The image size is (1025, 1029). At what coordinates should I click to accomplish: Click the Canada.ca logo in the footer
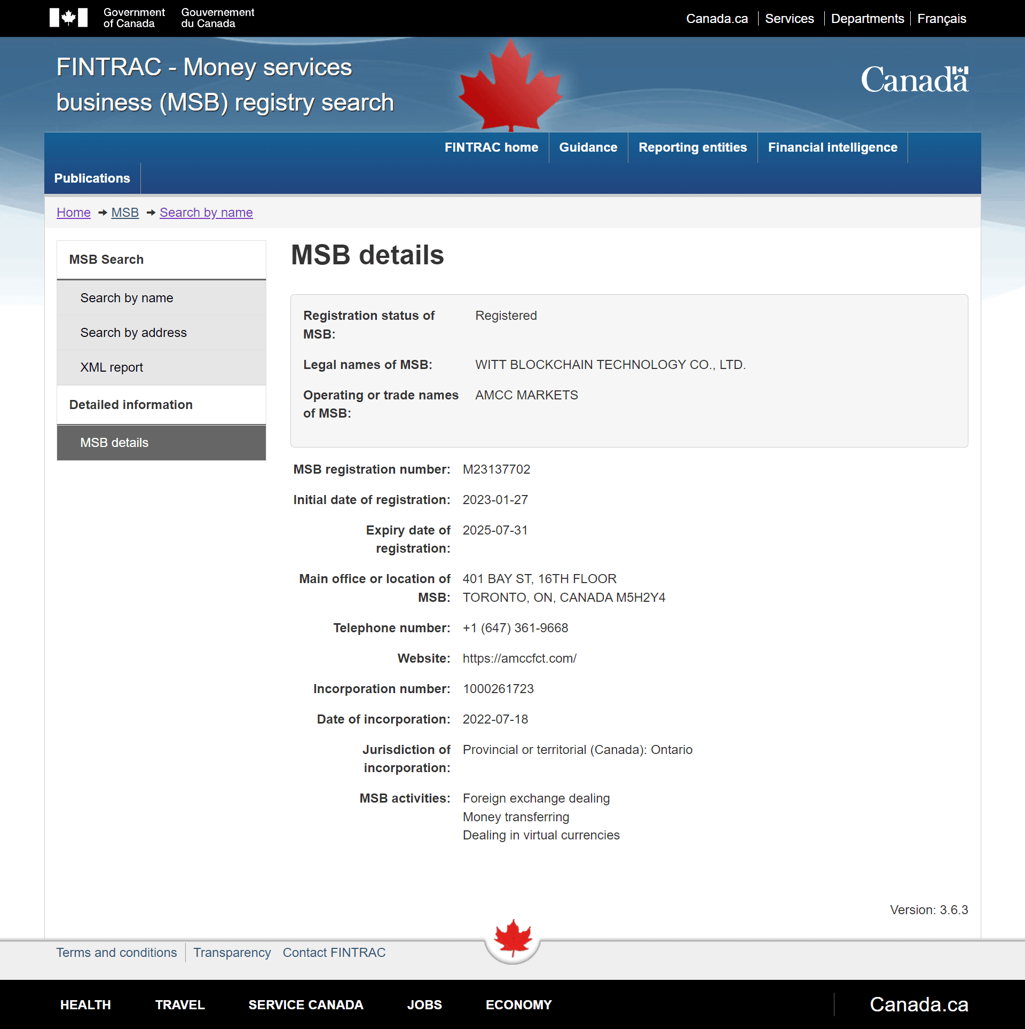(x=918, y=1004)
